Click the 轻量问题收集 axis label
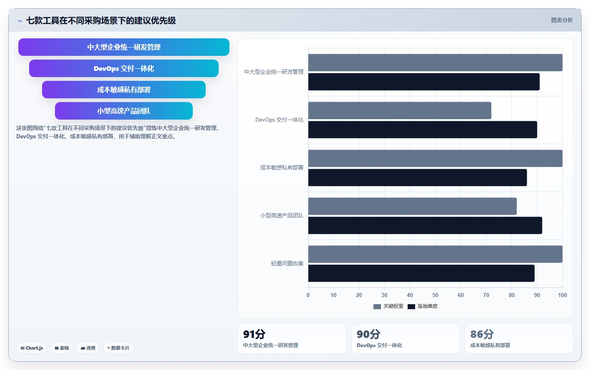 click(x=287, y=263)
